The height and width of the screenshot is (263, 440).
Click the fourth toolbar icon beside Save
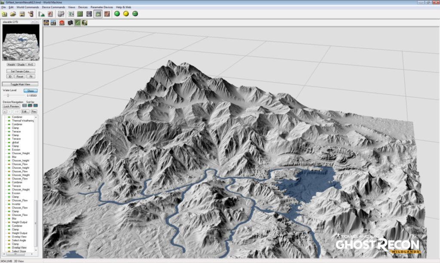(x=31, y=14)
